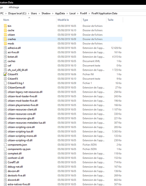Click the cfx_curl_x86_64.dll file icon

[x=5, y=70]
